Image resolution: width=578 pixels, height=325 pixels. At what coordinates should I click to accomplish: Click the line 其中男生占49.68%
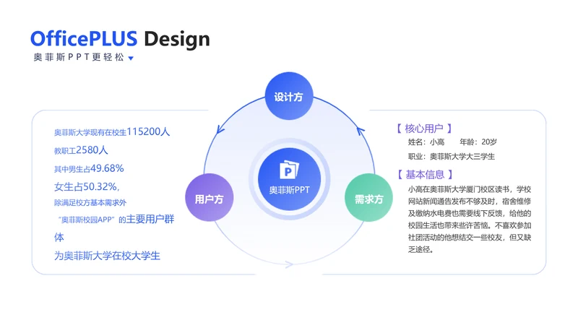[x=89, y=168]
